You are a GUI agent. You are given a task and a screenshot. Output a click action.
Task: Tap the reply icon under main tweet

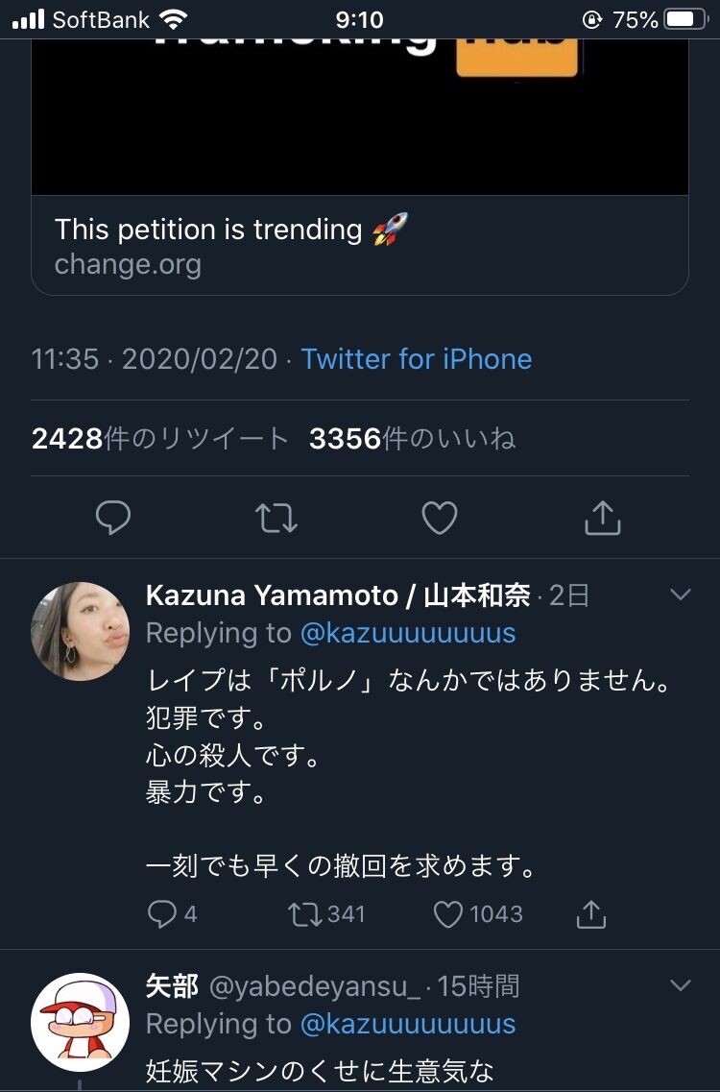pyautogui.click(x=113, y=519)
